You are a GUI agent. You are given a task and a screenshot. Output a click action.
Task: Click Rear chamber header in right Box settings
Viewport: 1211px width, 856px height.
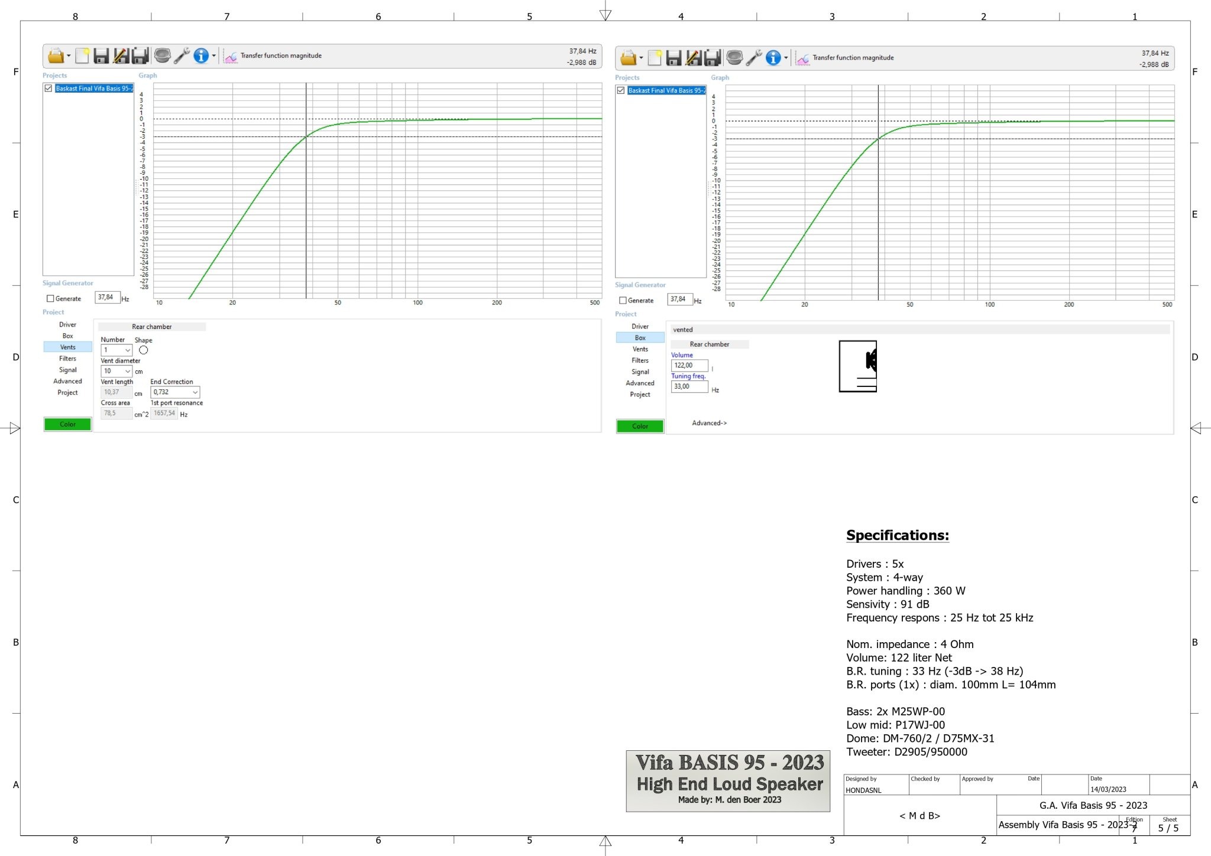(710, 344)
